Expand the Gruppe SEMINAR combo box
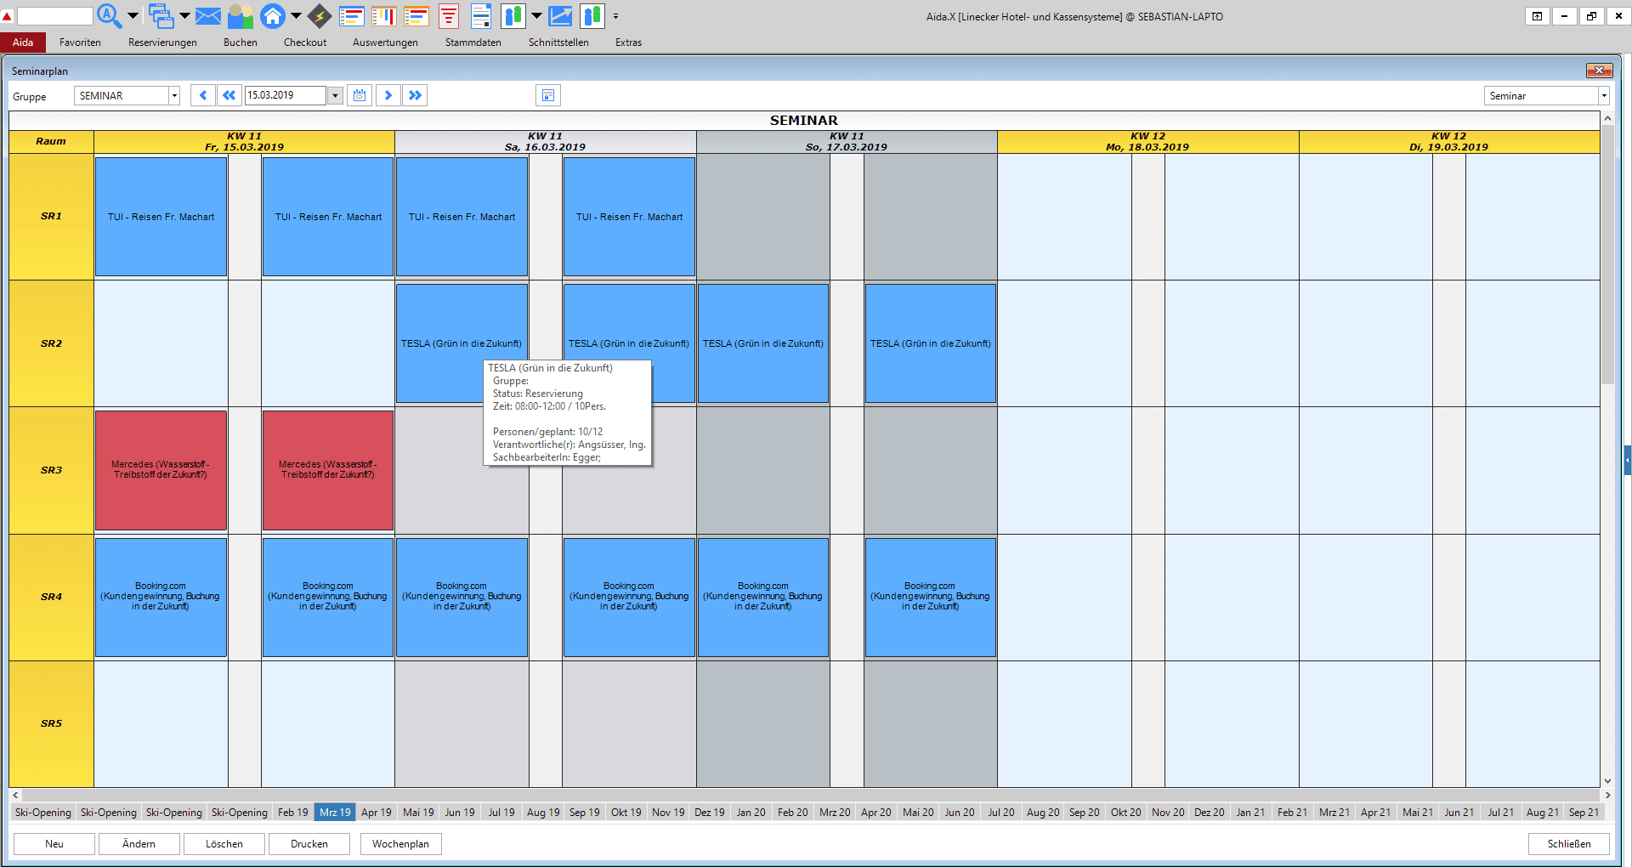 pyautogui.click(x=174, y=95)
